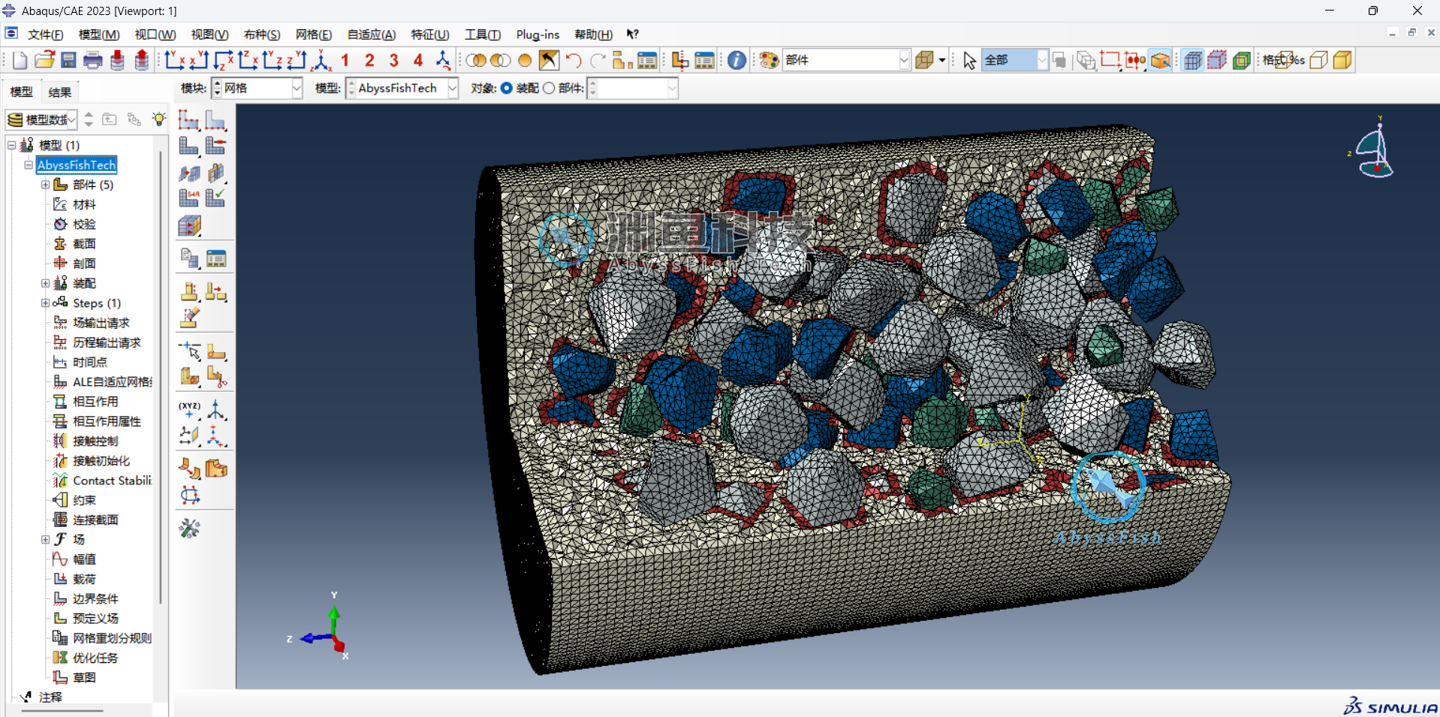Image resolution: width=1440 pixels, height=717 pixels.
Task: Open the 网格(E) Mesh menu
Action: pos(313,35)
